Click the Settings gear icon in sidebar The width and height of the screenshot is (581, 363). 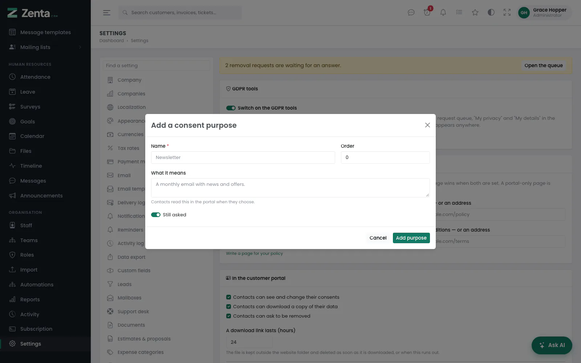tap(12, 344)
